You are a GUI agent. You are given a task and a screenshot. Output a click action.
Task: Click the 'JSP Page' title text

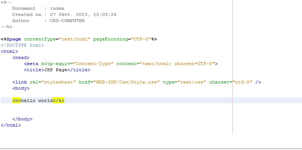[x=56, y=70]
